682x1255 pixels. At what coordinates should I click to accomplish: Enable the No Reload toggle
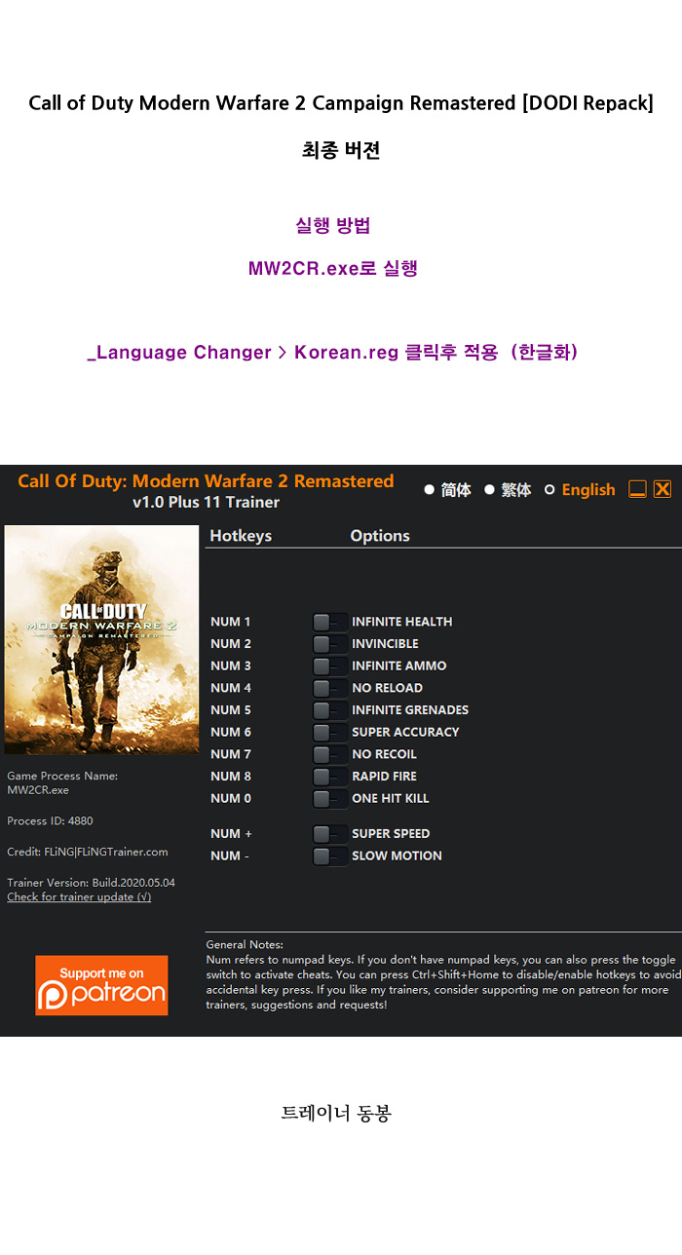[328, 688]
